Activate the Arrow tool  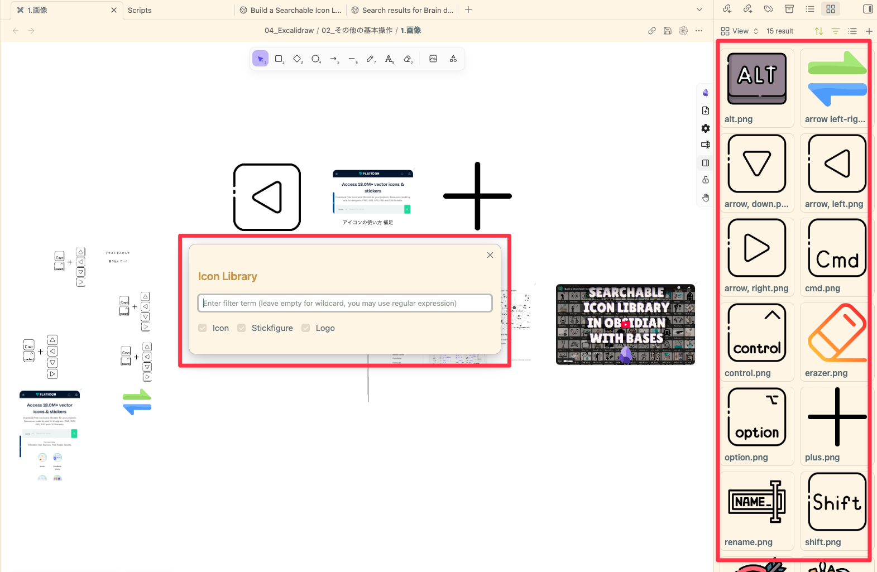pyautogui.click(x=334, y=59)
